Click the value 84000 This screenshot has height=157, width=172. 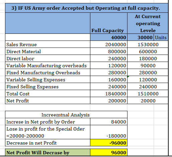coord(109,122)
